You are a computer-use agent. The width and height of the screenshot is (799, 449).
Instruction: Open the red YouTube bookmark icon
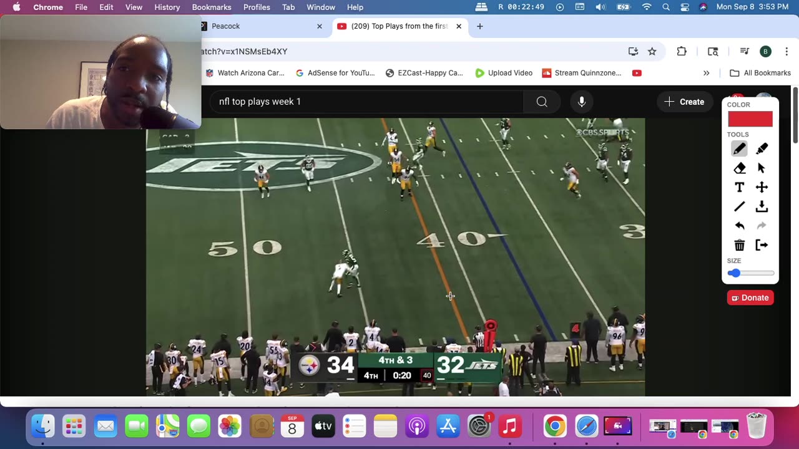(x=637, y=73)
